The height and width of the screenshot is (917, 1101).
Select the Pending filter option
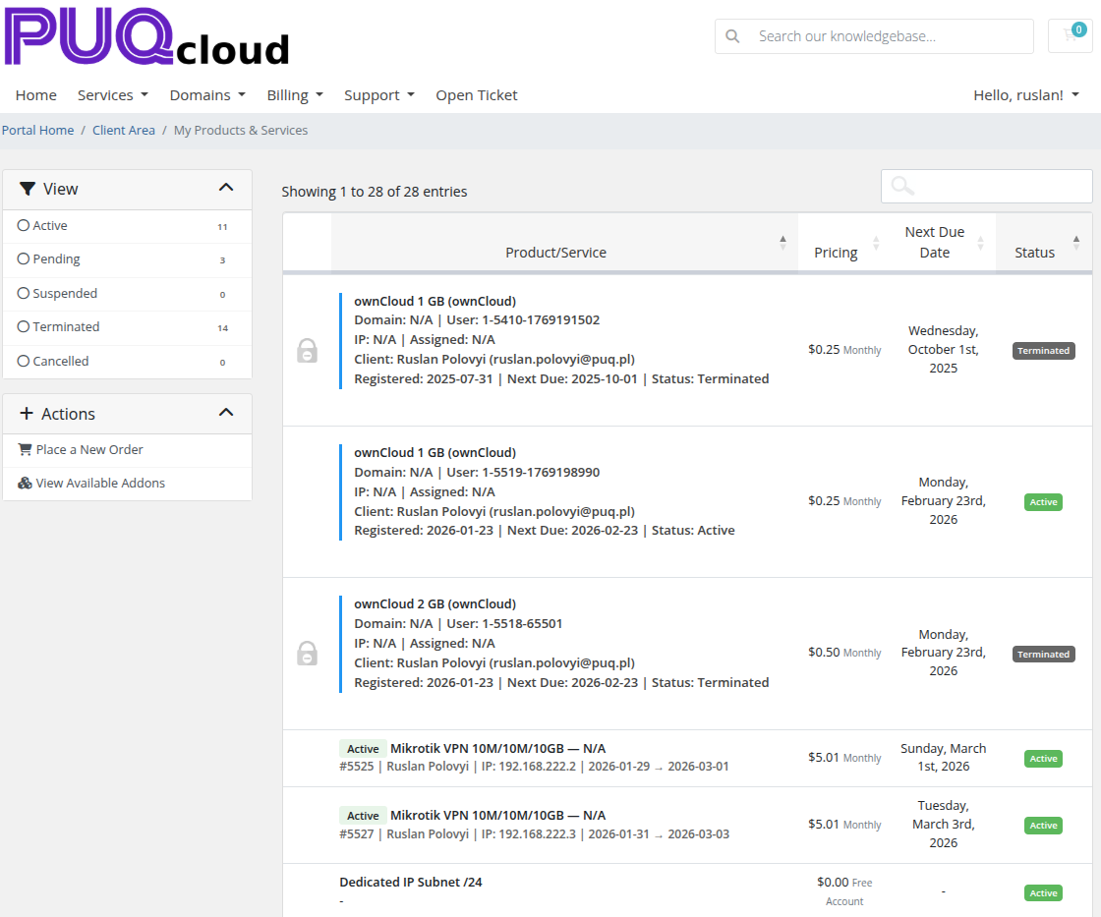coord(24,259)
